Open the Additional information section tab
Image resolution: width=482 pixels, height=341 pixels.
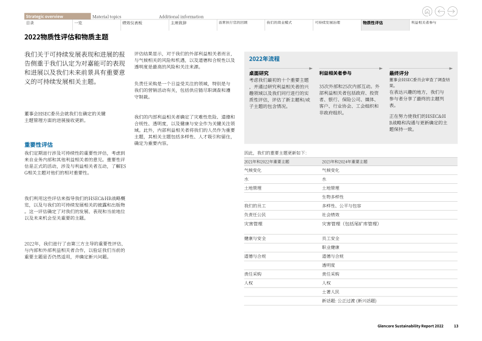(x=181, y=17)
